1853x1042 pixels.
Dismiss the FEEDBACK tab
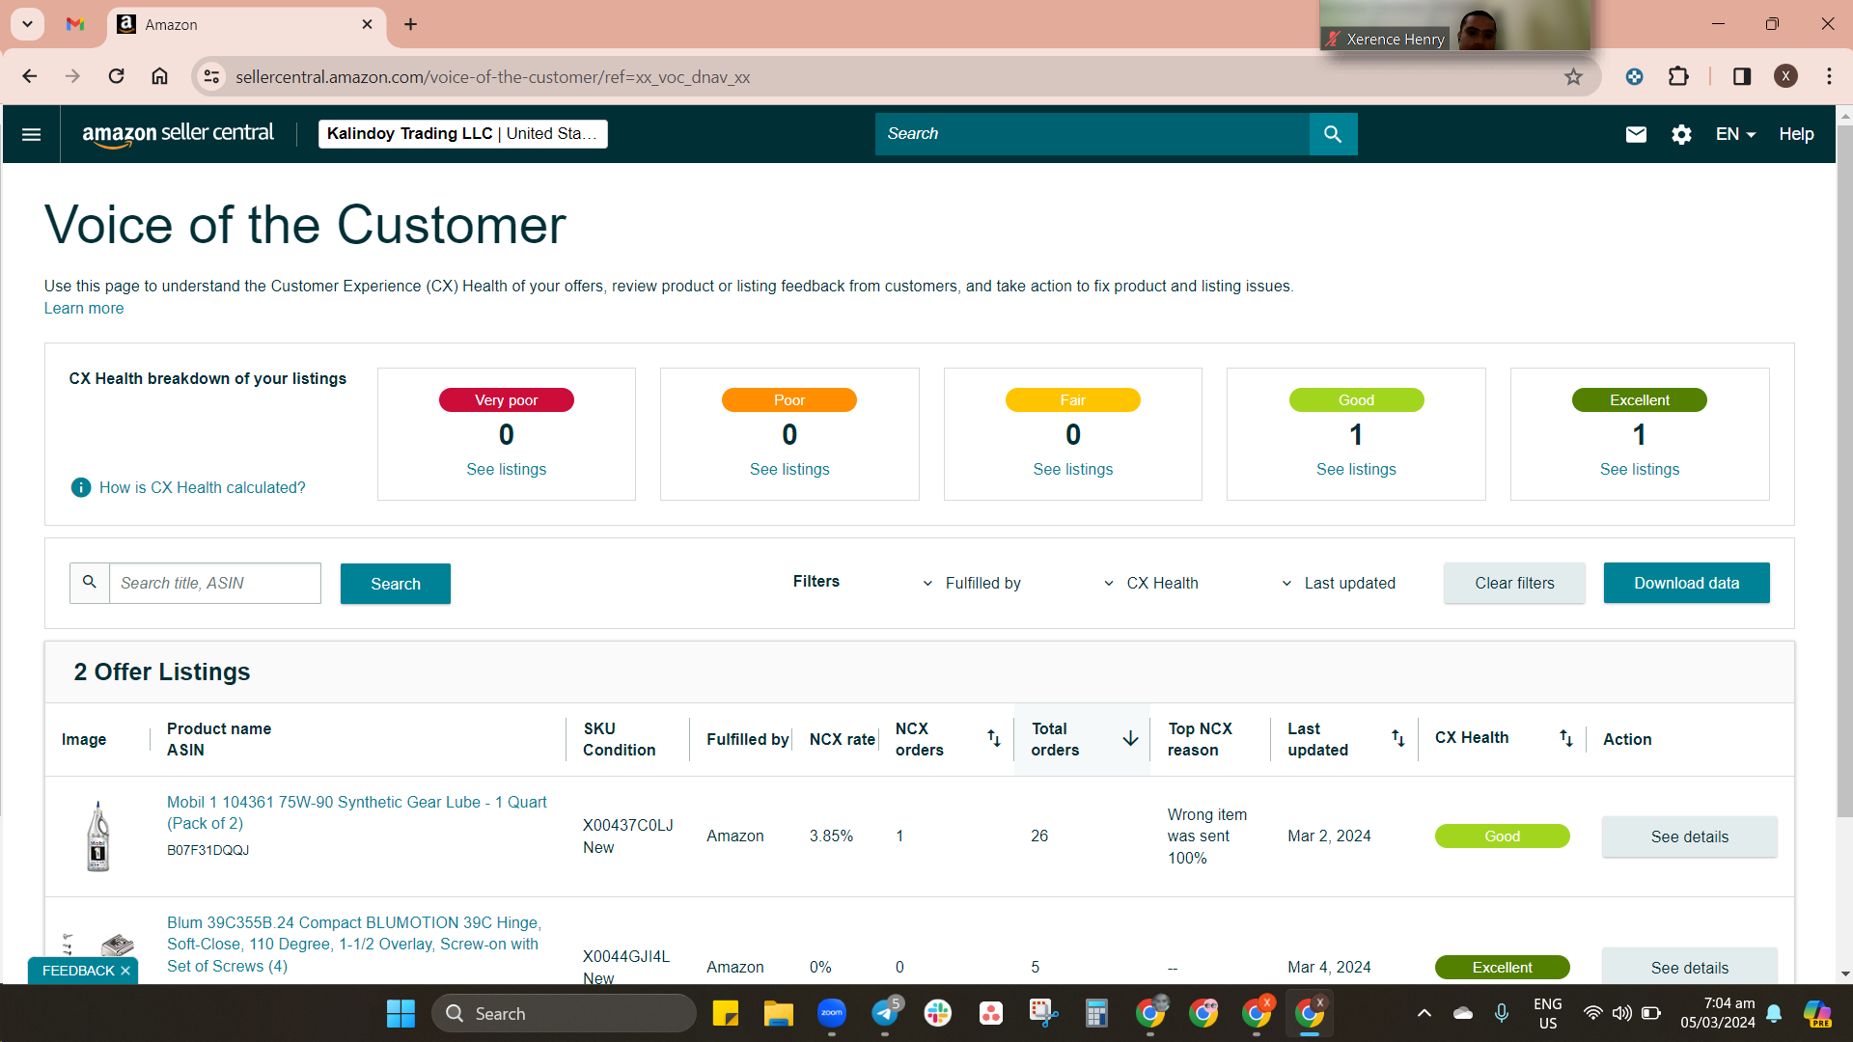[x=125, y=971]
